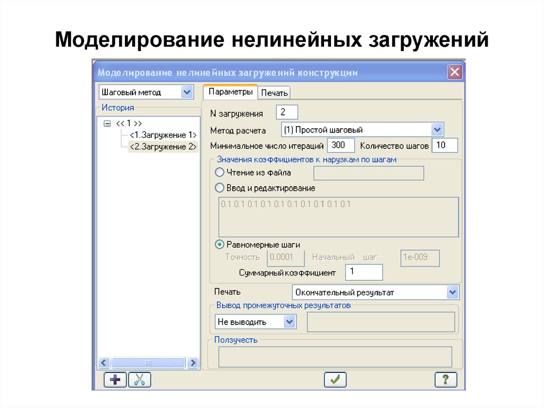
Task: Switch to the 'Печать' tab
Action: tap(274, 93)
